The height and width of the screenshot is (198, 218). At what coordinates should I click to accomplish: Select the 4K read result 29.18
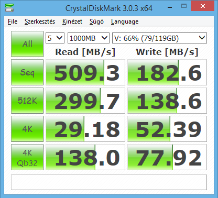pos(85,129)
